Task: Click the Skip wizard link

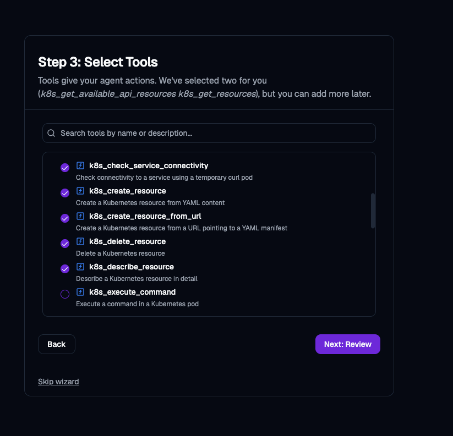Action: (x=58, y=382)
